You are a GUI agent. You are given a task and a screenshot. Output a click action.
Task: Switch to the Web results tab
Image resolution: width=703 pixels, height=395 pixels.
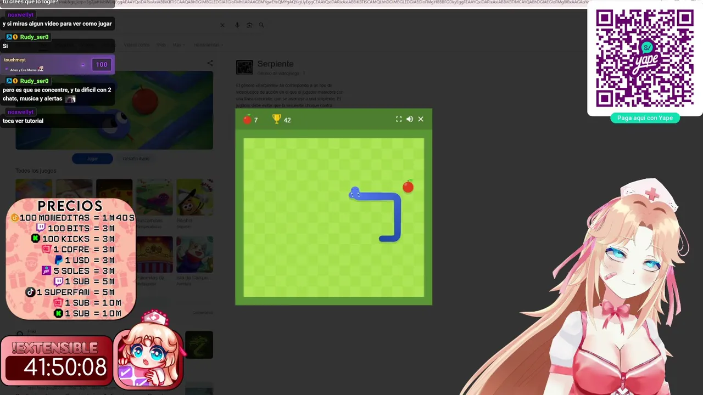coord(161,45)
